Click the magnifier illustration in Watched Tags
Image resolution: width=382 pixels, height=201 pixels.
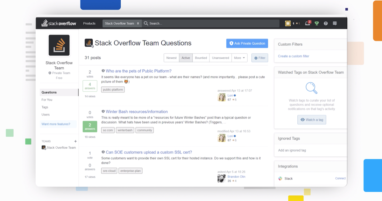tap(311, 88)
